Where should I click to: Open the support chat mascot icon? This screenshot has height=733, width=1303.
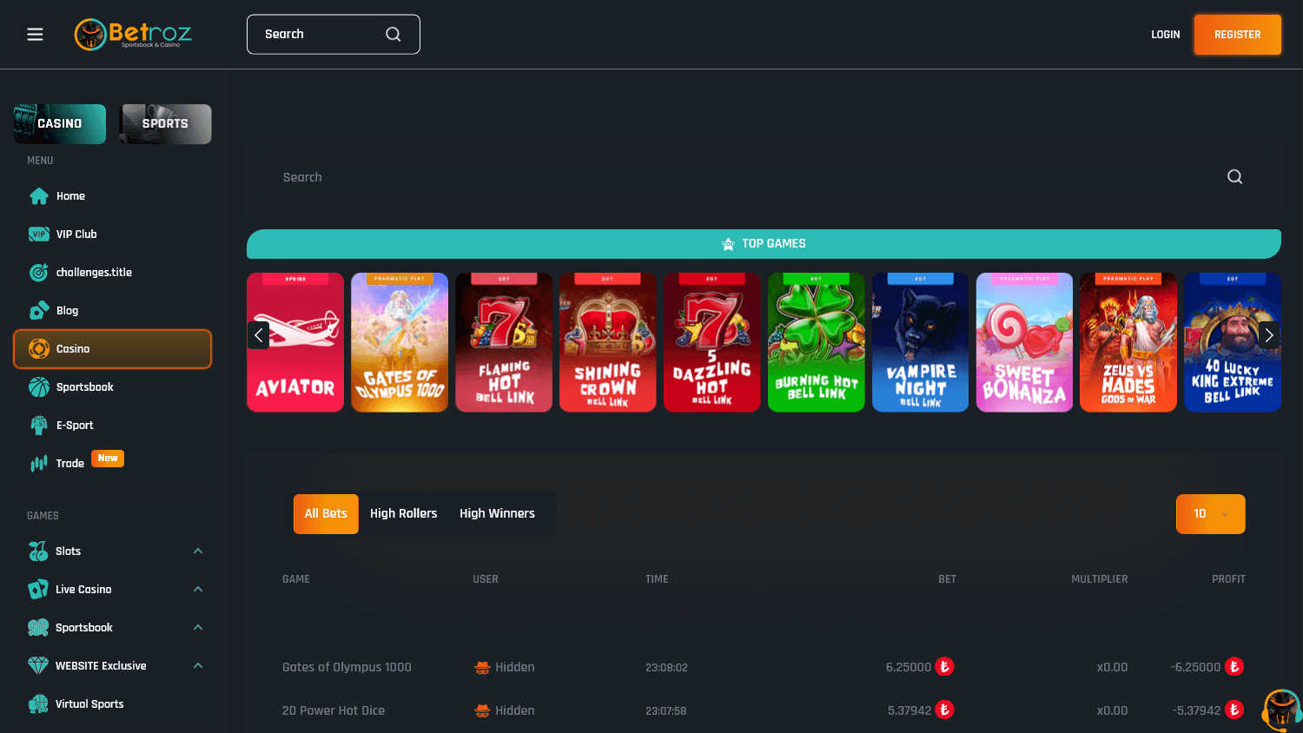coord(1282,710)
